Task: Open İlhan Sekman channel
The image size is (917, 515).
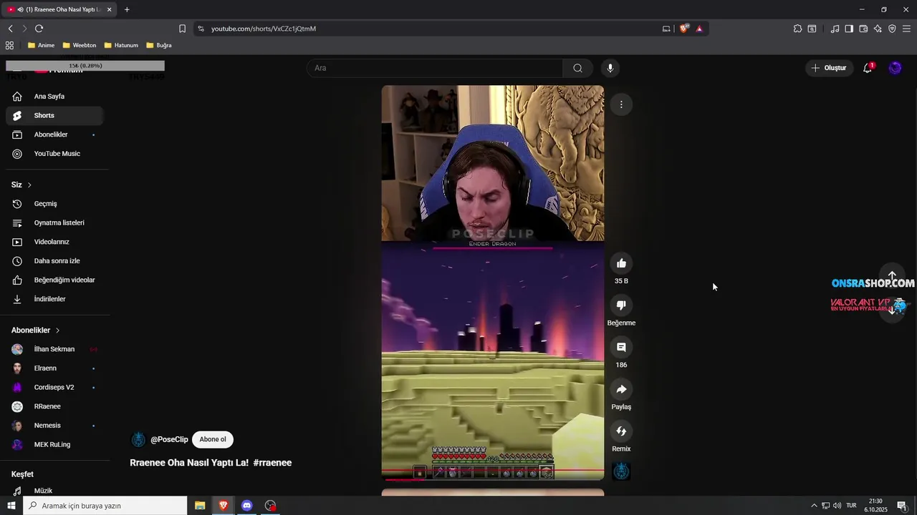Action: point(54,349)
